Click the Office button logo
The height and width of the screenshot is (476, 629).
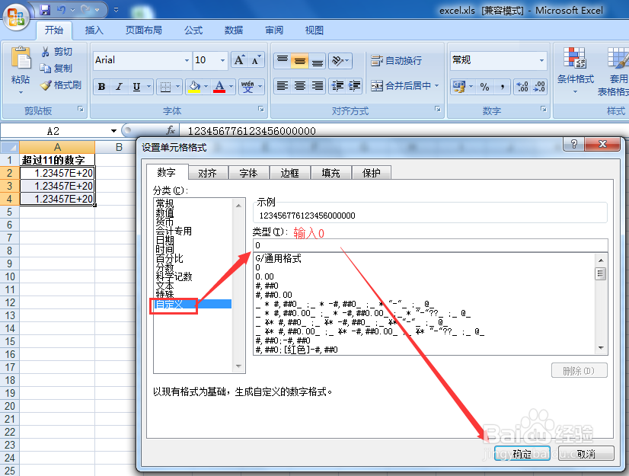pyautogui.click(x=17, y=17)
